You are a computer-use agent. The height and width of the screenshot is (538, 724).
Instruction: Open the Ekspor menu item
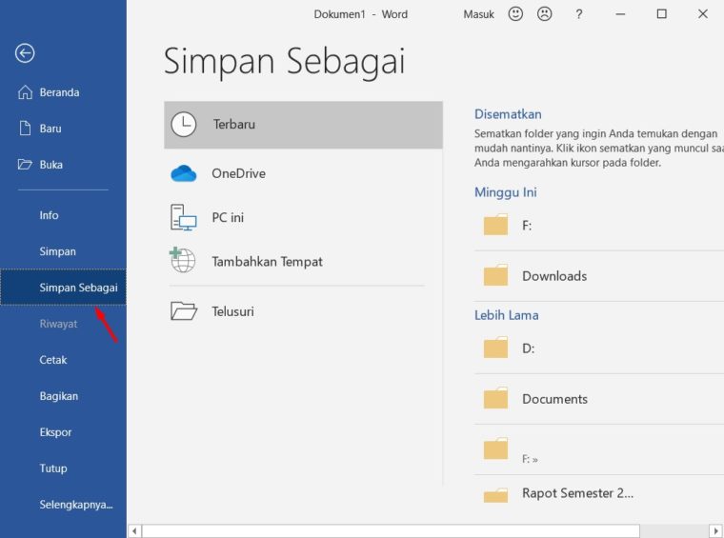click(x=55, y=432)
